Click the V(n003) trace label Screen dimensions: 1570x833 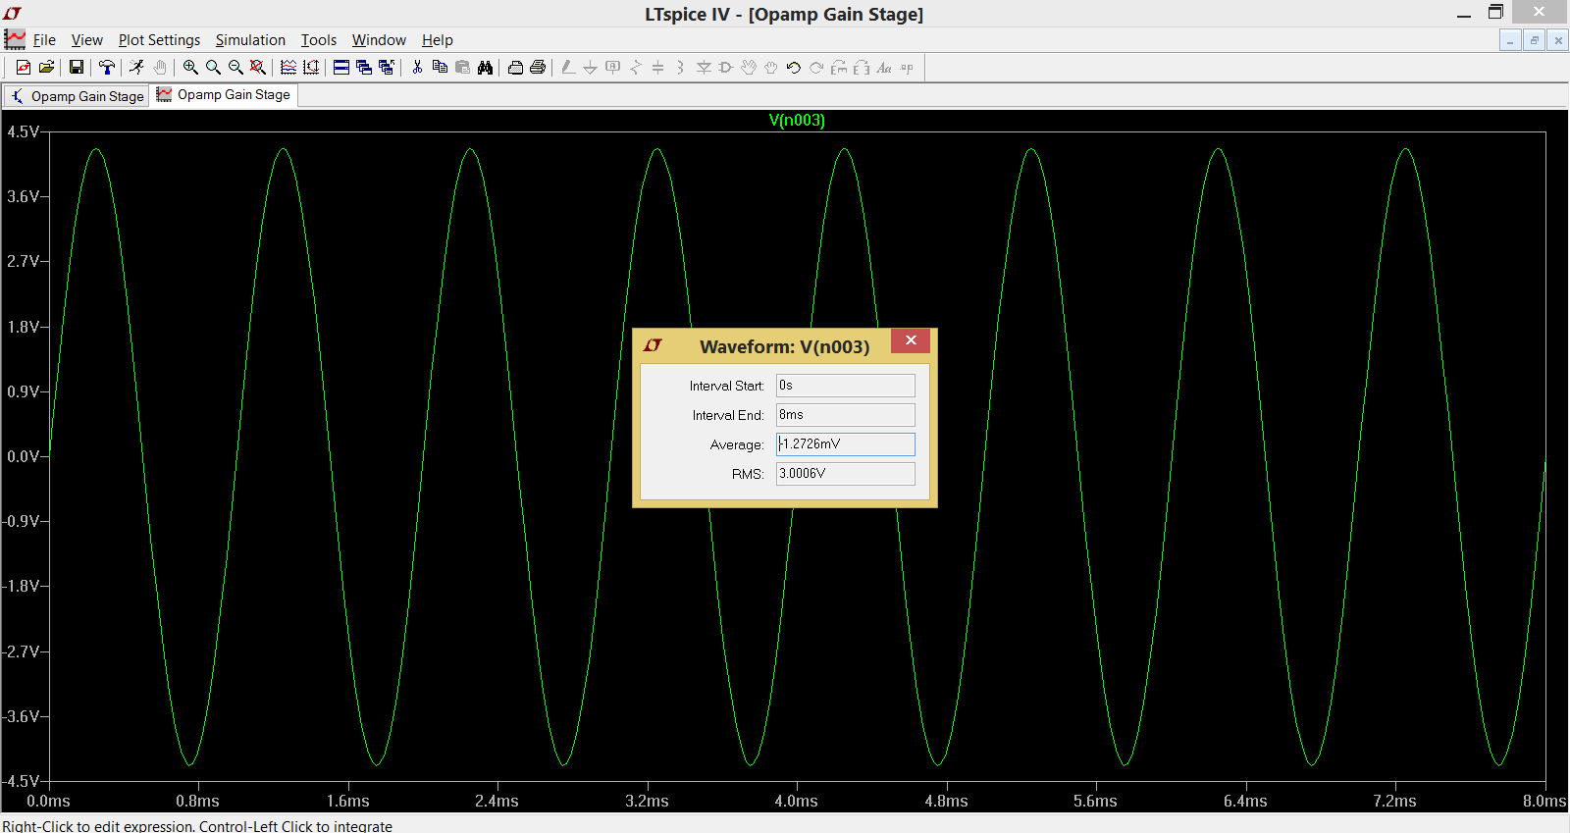coord(797,120)
